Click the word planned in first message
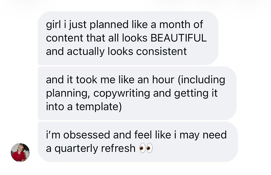This screenshot has width=271, height=175. coord(109,25)
